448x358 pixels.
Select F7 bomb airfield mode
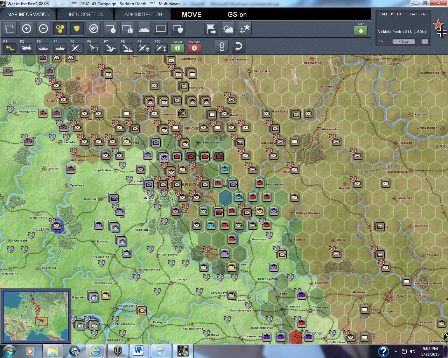point(111,48)
